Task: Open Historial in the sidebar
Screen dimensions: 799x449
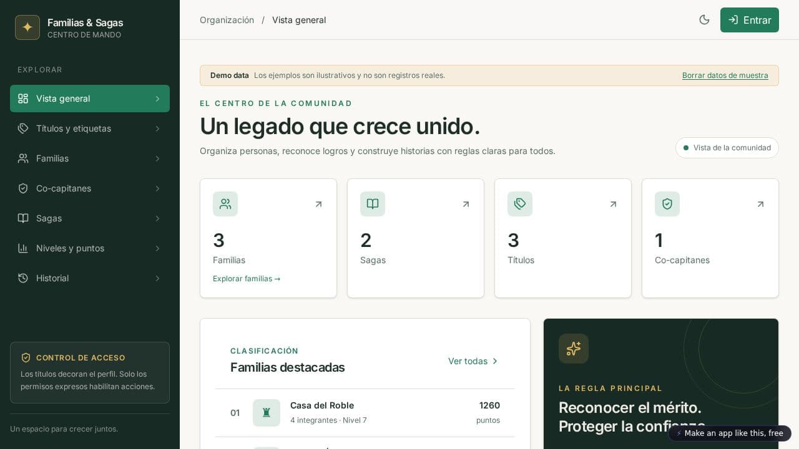Action: click(90, 278)
